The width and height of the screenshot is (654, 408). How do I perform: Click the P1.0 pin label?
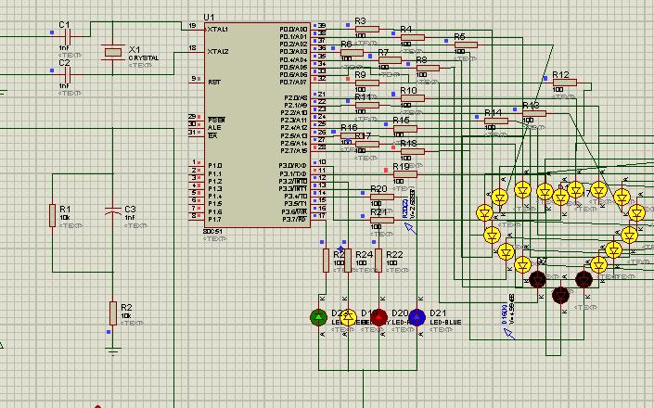click(x=215, y=165)
